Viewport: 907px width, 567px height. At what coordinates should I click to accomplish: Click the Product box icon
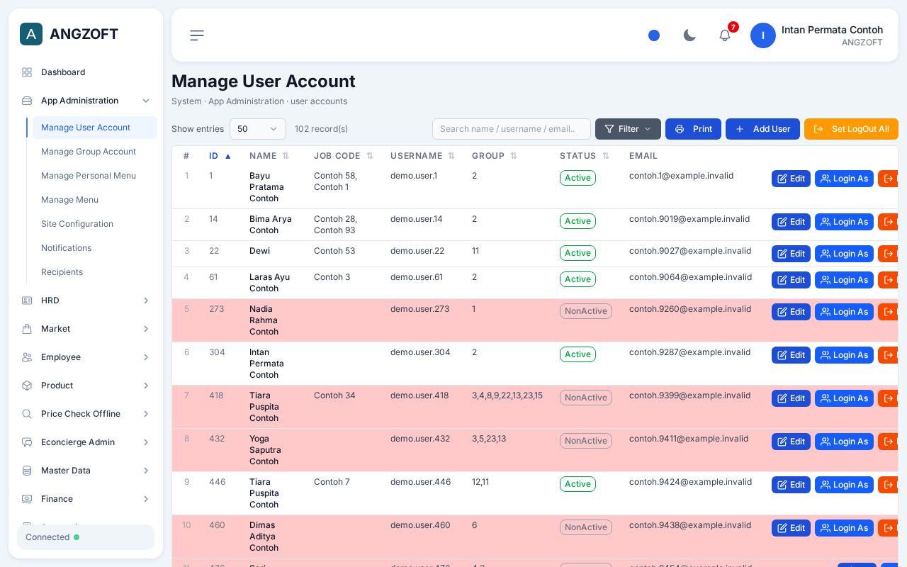[27, 386]
